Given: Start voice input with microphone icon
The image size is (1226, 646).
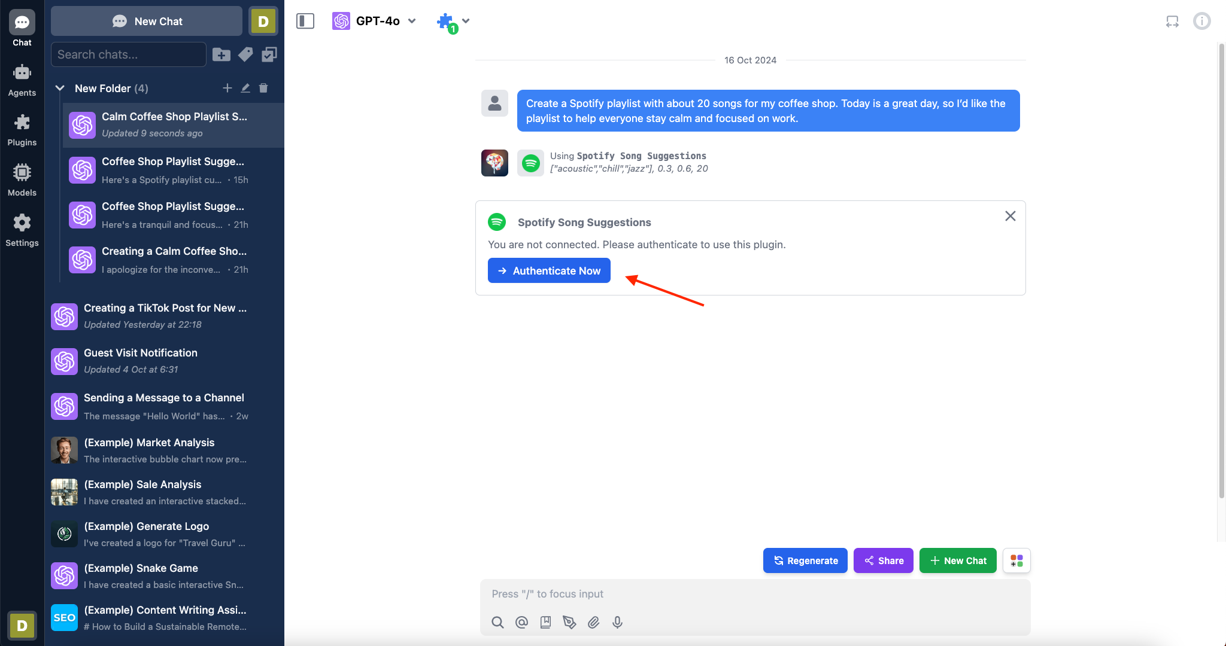Looking at the screenshot, I should tap(617, 623).
